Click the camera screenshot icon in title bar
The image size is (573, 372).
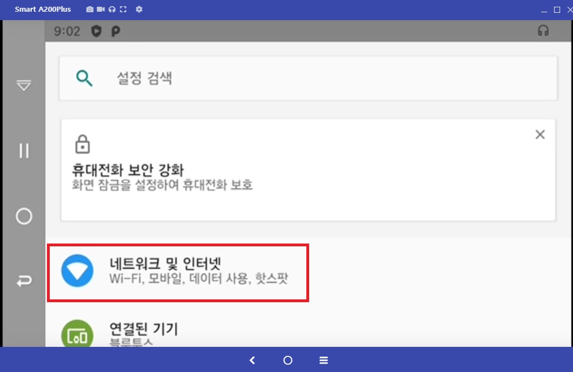tap(89, 9)
